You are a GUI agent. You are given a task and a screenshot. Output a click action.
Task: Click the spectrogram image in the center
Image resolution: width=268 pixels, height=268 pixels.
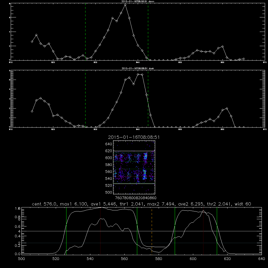134,167
